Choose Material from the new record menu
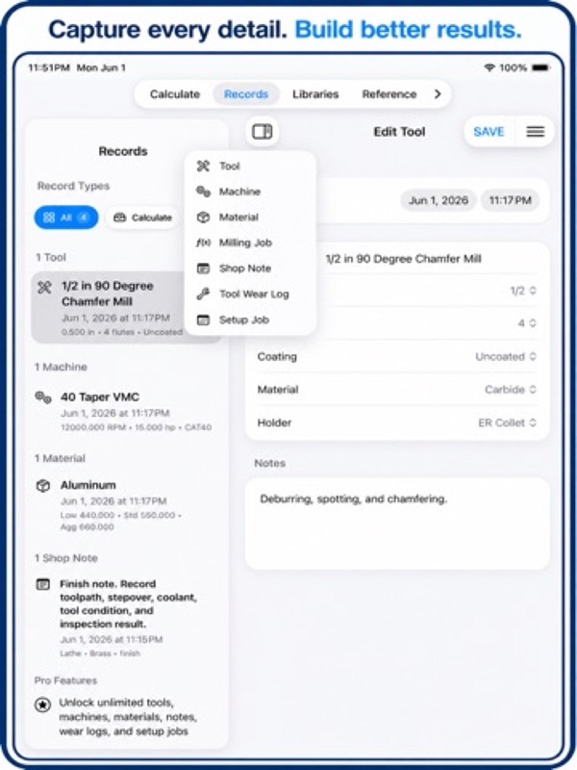Viewport: 577px width, 770px height. (x=250, y=218)
